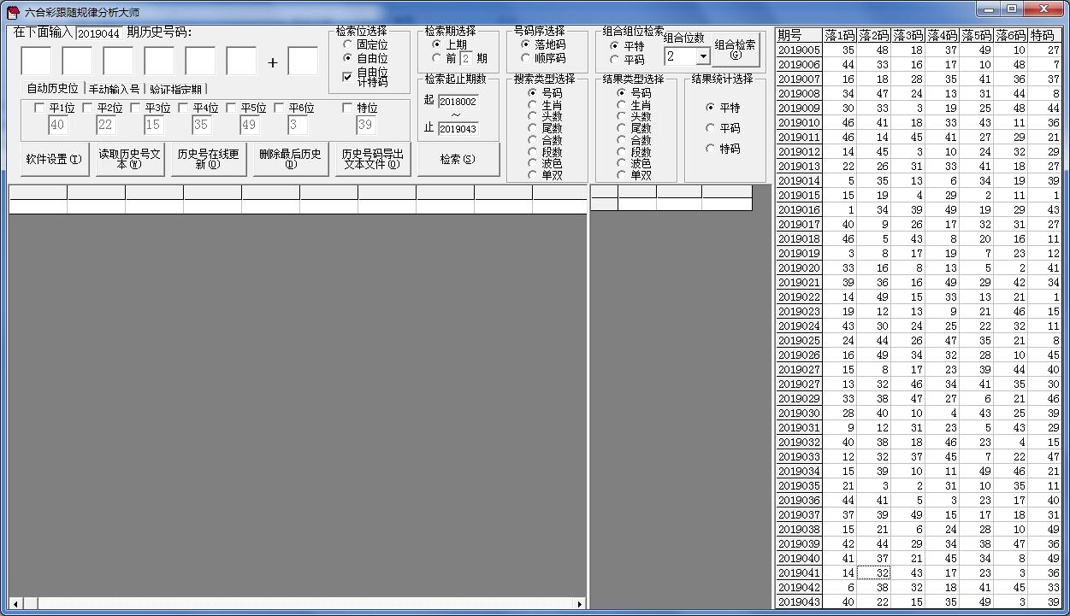Screen dimensions: 1070x616
Task: Click the left arrow of the horizontal scrollbar
Action: (x=15, y=604)
